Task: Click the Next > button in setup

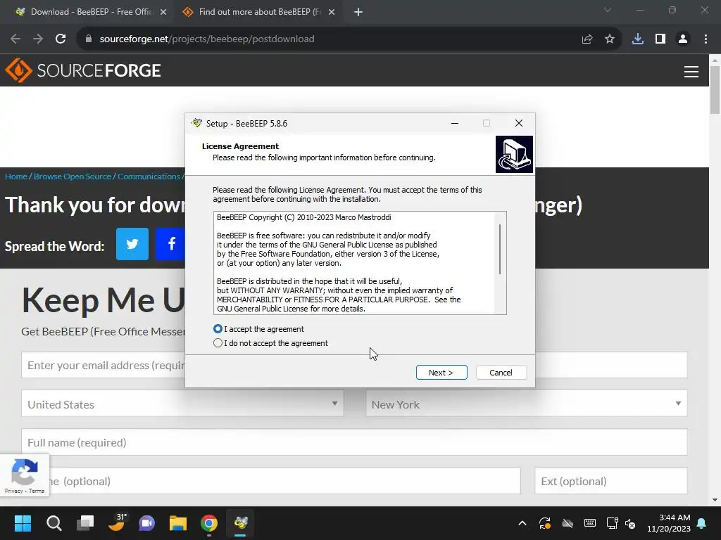Action: point(441,373)
